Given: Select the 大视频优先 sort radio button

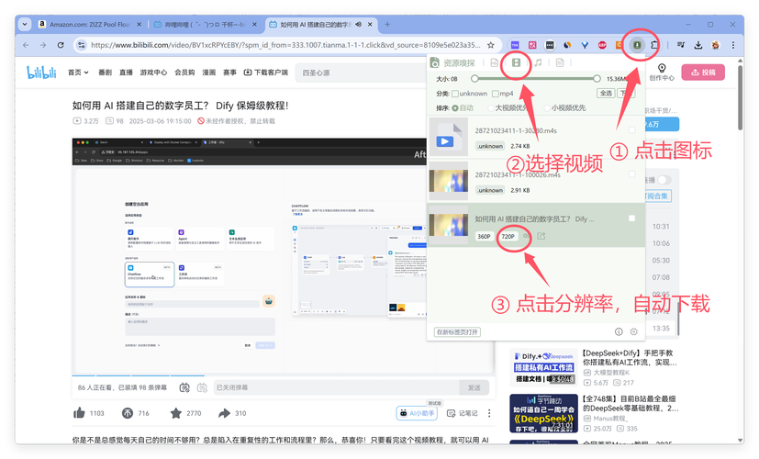Looking at the screenshot, I should pyautogui.click(x=488, y=108).
